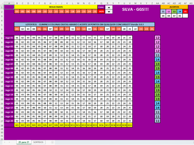Select the hits value 14 beside Jogo 06

coord(158,60)
